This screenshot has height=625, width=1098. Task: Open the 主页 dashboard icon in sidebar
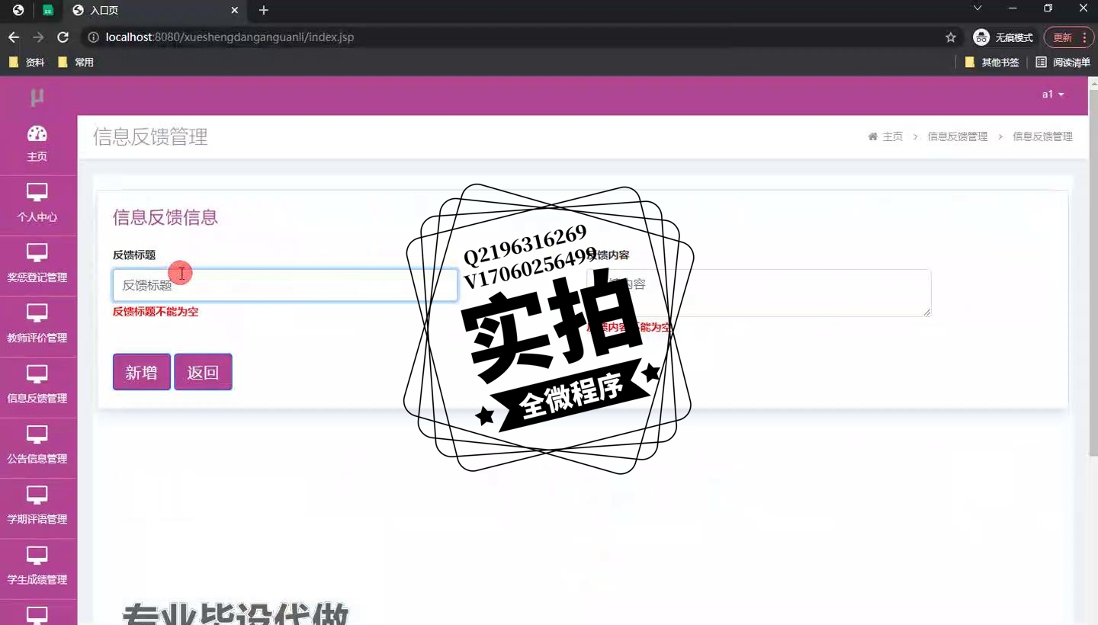tap(37, 134)
